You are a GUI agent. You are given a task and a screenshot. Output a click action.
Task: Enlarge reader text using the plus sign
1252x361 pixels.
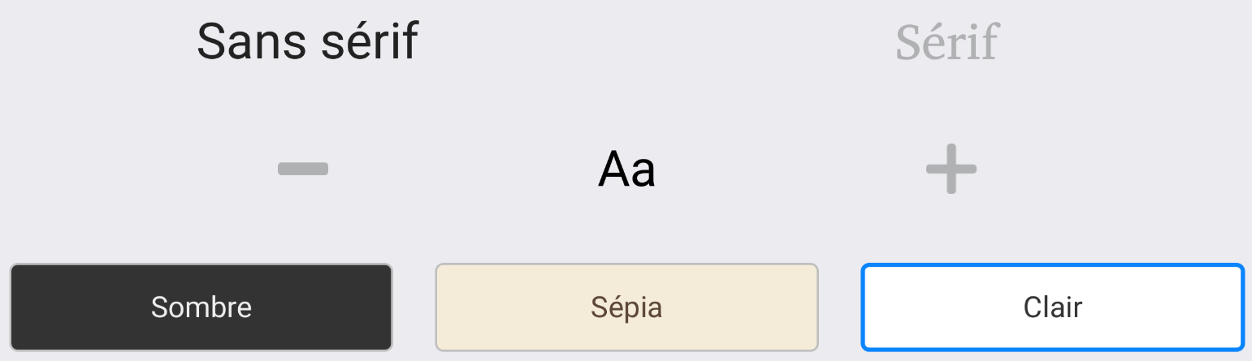click(951, 169)
